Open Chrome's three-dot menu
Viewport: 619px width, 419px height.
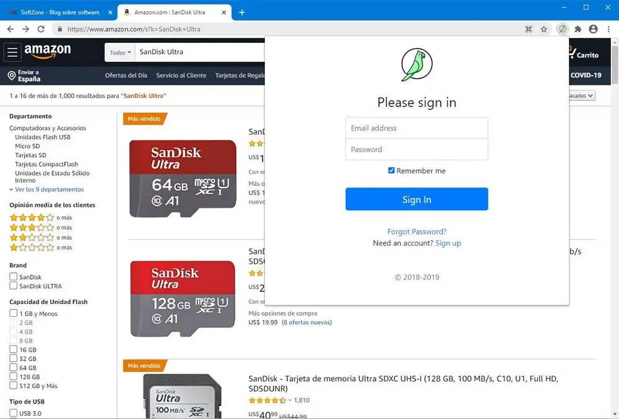pyautogui.click(x=608, y=29)
